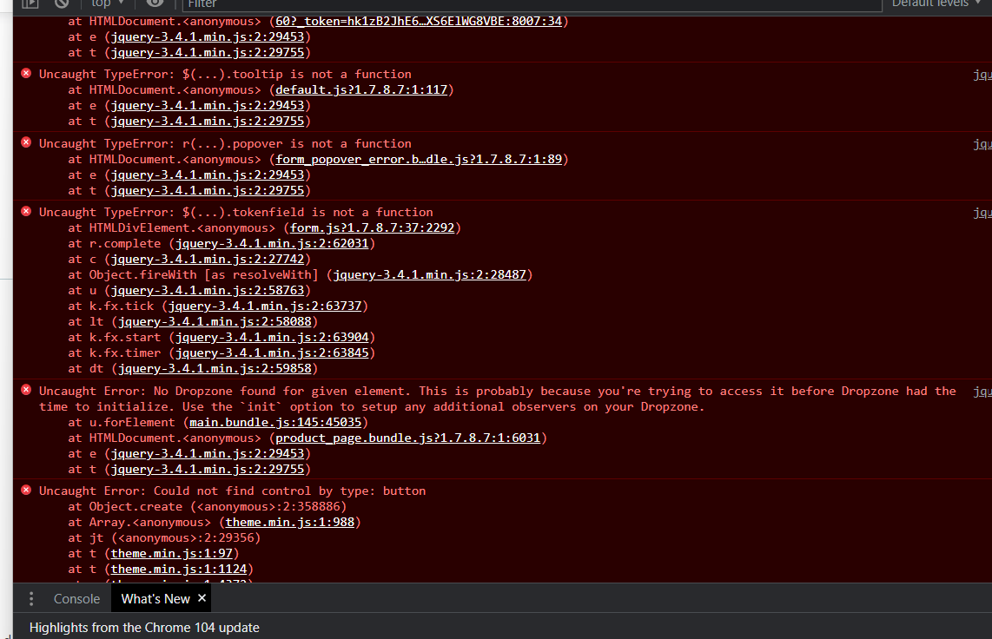Open the default.js?1.7.8.7:1:117 link
This screenshot has width=992, height=639.
point(361,89)
